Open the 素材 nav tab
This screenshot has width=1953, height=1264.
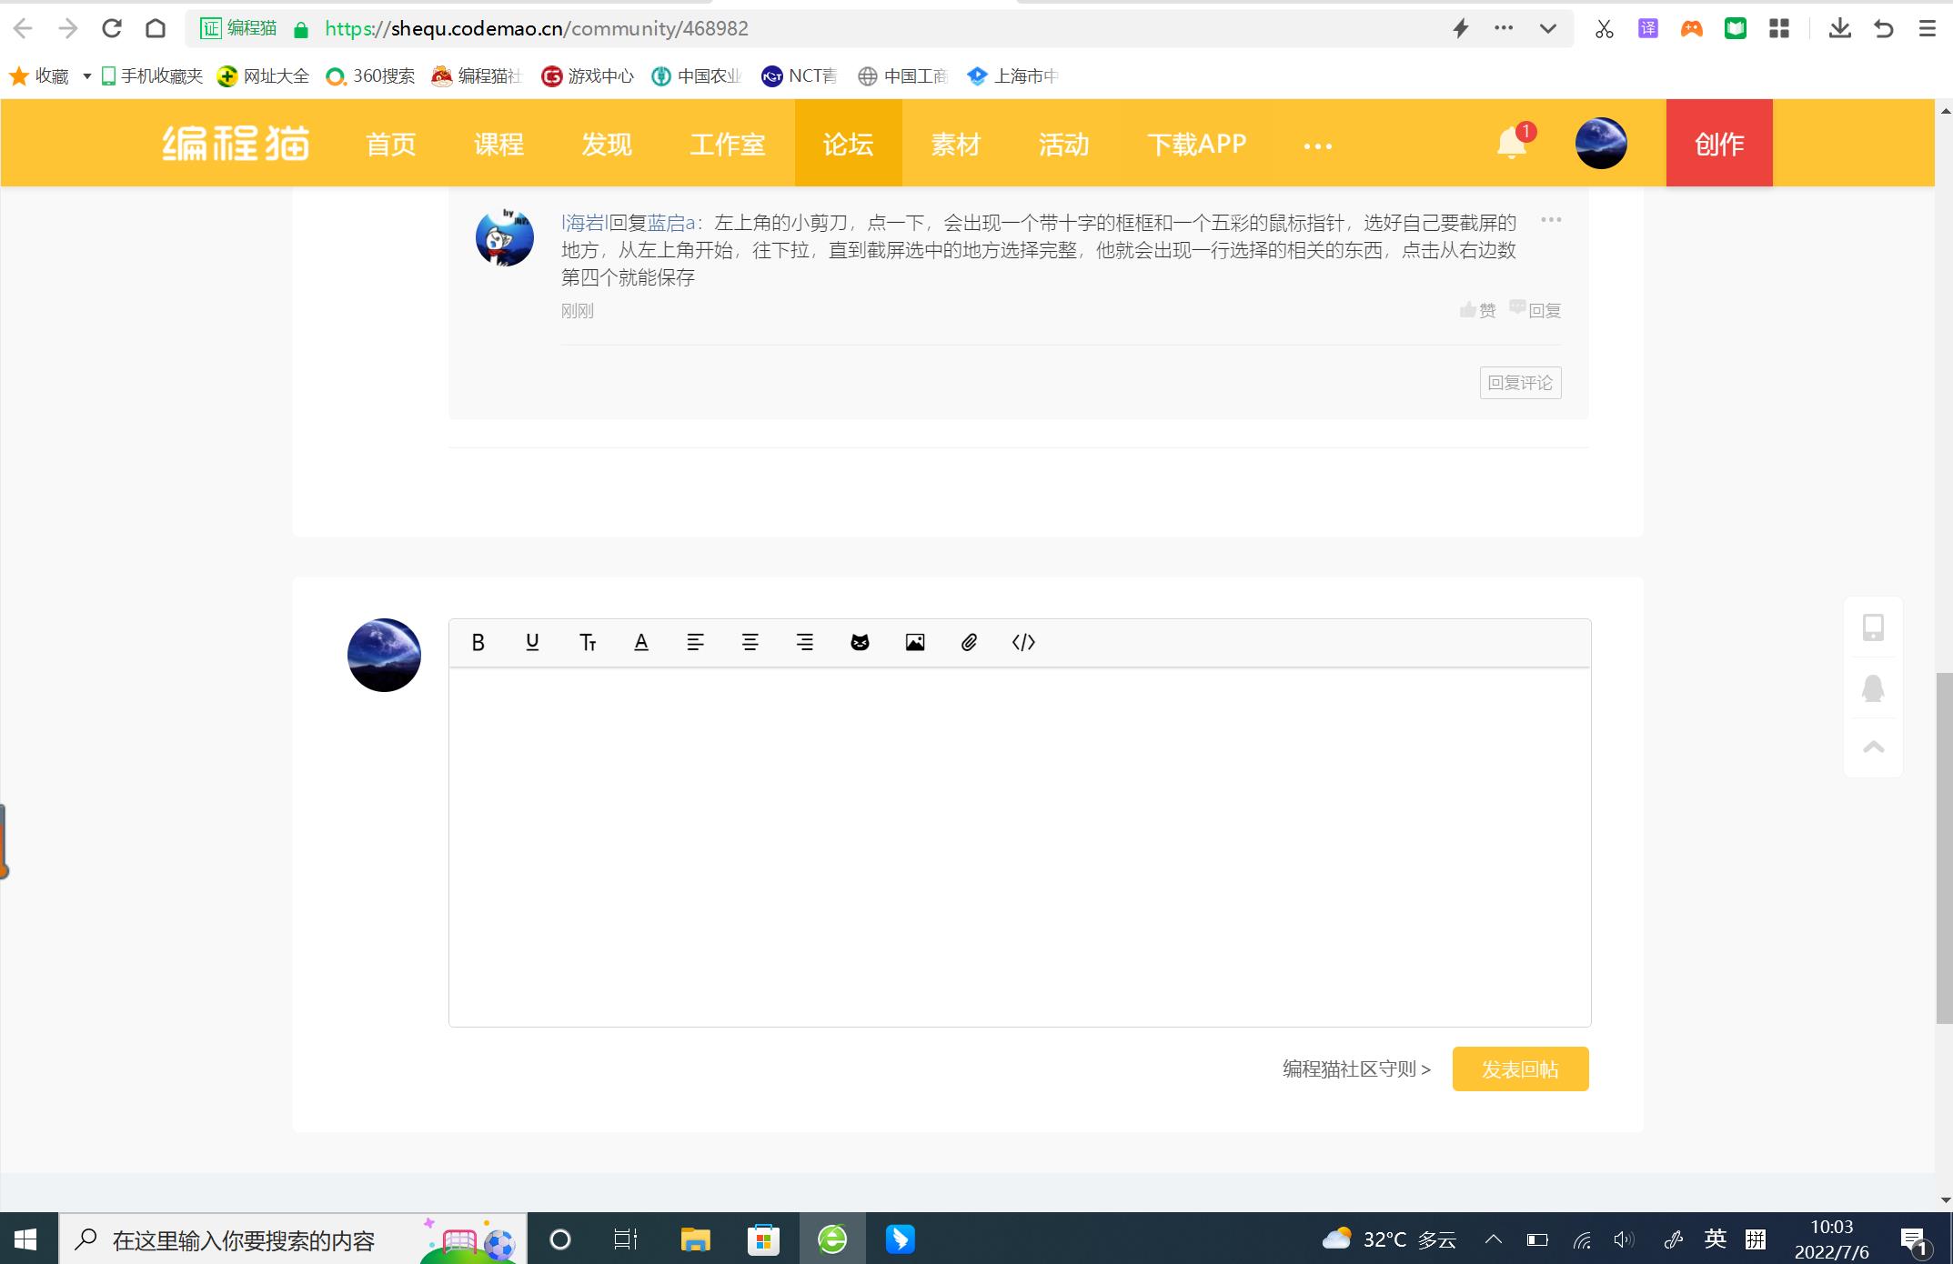pyautogui.click(x=956, y=144)
